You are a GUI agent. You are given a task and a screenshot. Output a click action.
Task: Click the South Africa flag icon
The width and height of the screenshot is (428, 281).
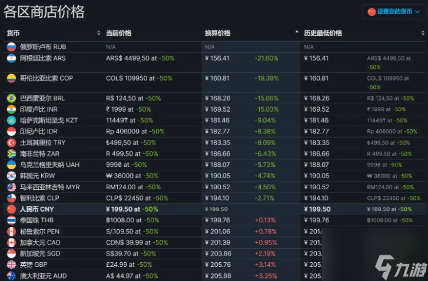coord(11,153)
